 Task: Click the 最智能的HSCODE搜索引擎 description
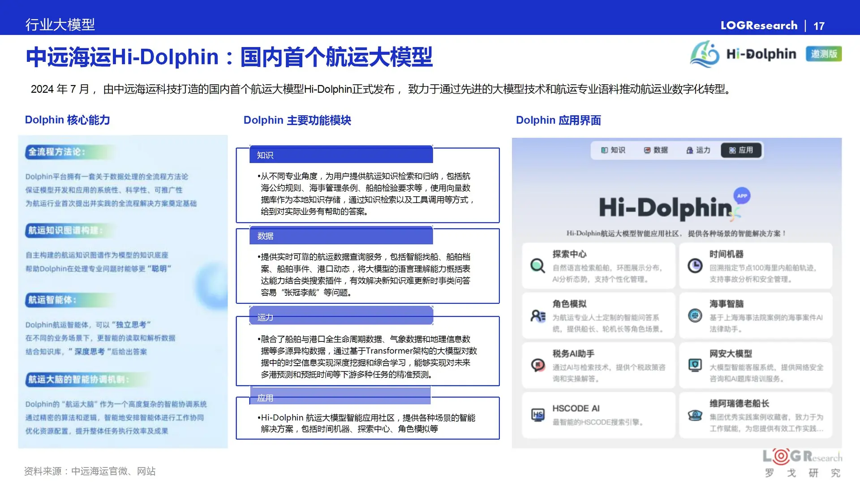[598, 422]
